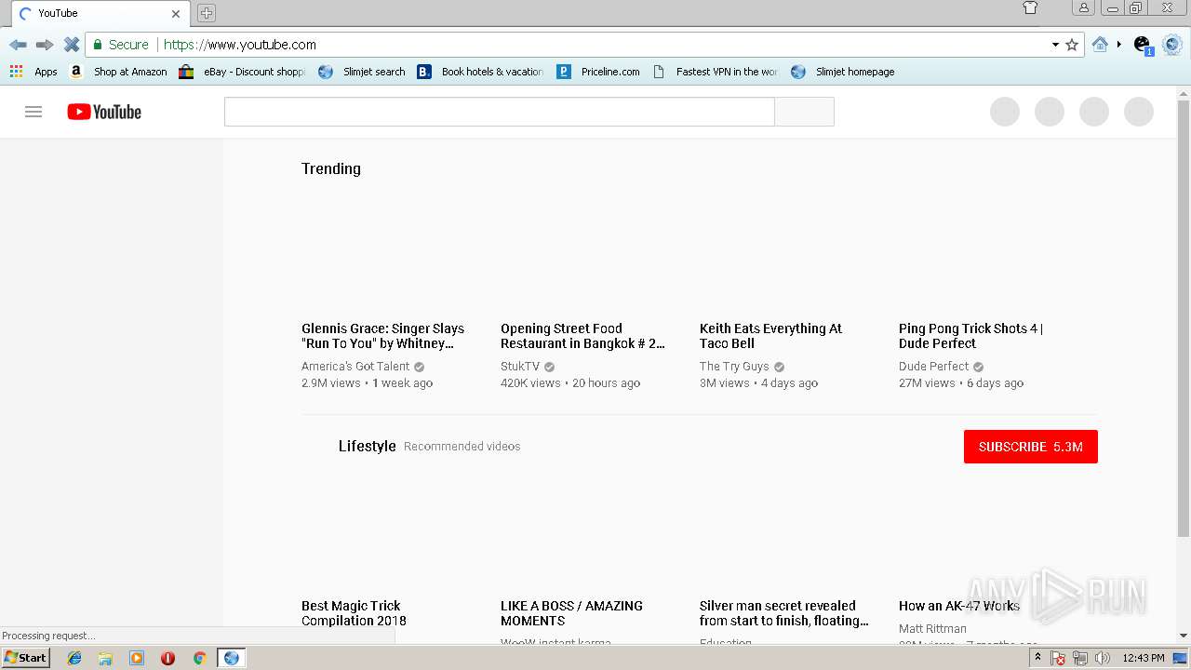View the green Secure padlock site info
The height and width of the screenshot is (670, 1191).
tap(121, 45)
